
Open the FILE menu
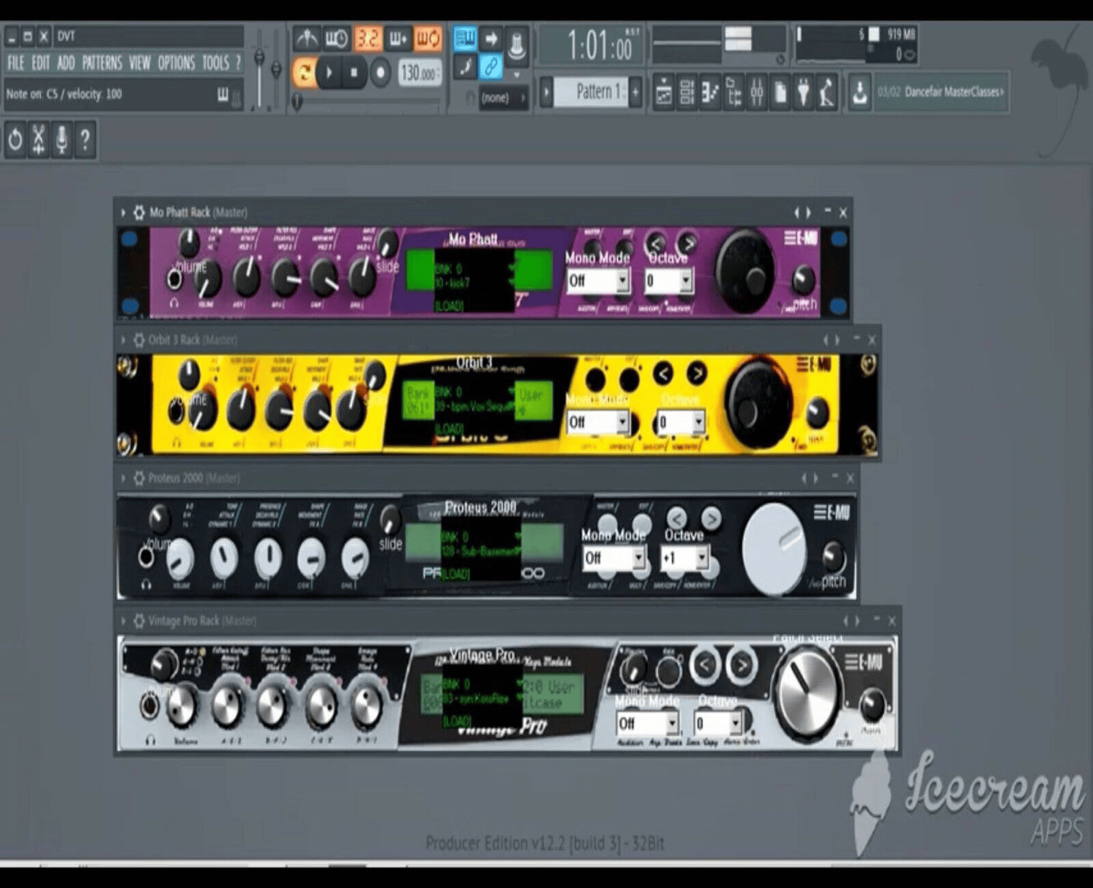click(16, 63)
